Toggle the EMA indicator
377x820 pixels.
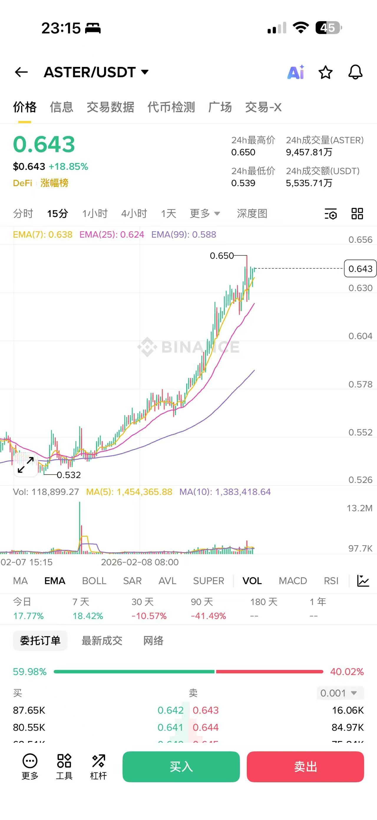point(55,581)
